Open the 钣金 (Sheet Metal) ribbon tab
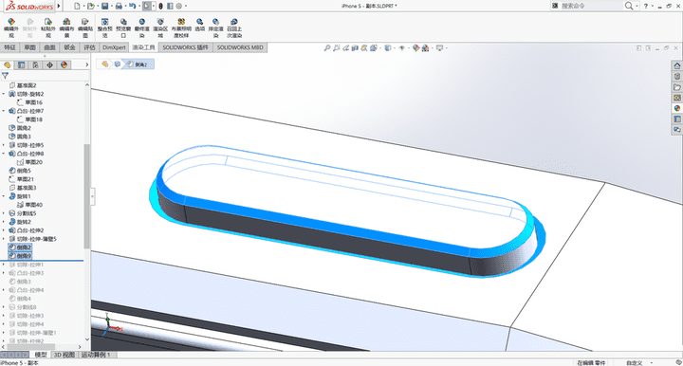This screenshot has height=366, width=683. click(x=69, y=47)
